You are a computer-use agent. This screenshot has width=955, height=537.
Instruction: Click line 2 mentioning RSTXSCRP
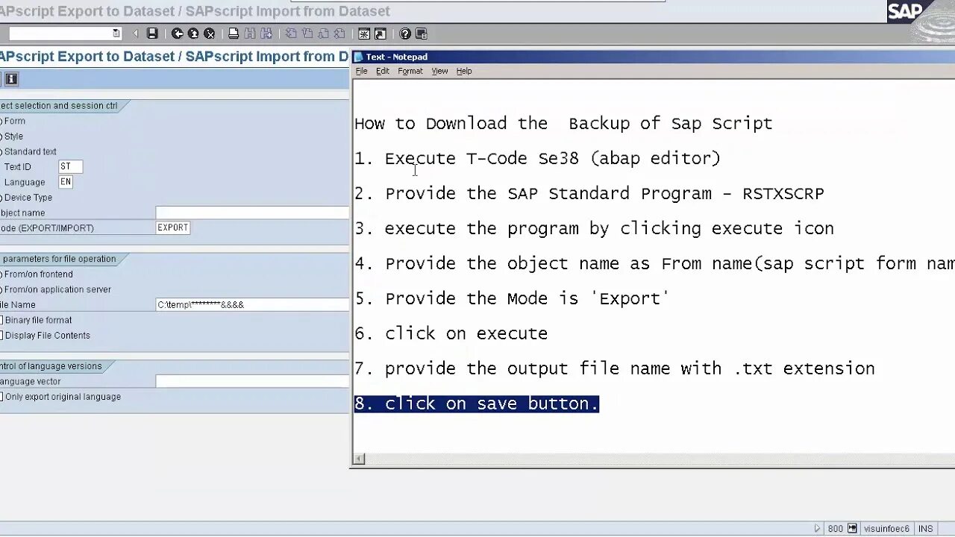[589, 193]
